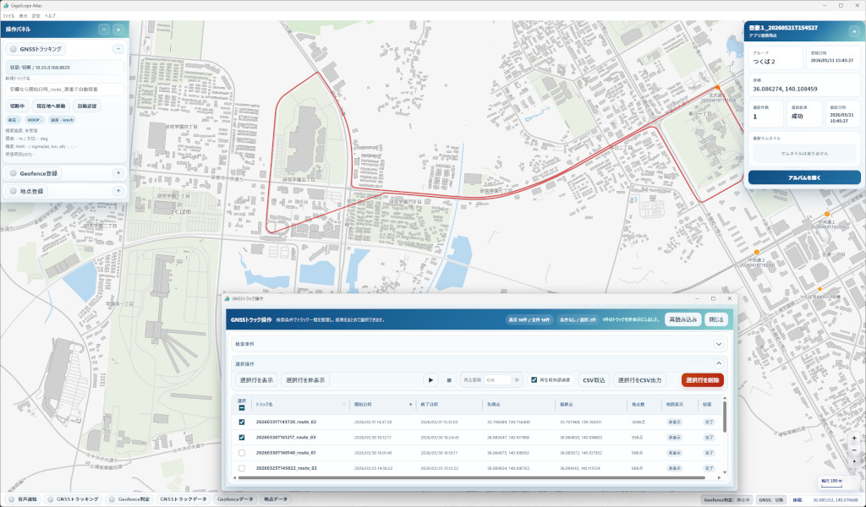The height and width of the screenshot is (507, 866).
Task: Minimize the 操作パネル with its minus icon
Action: [103, 30]
